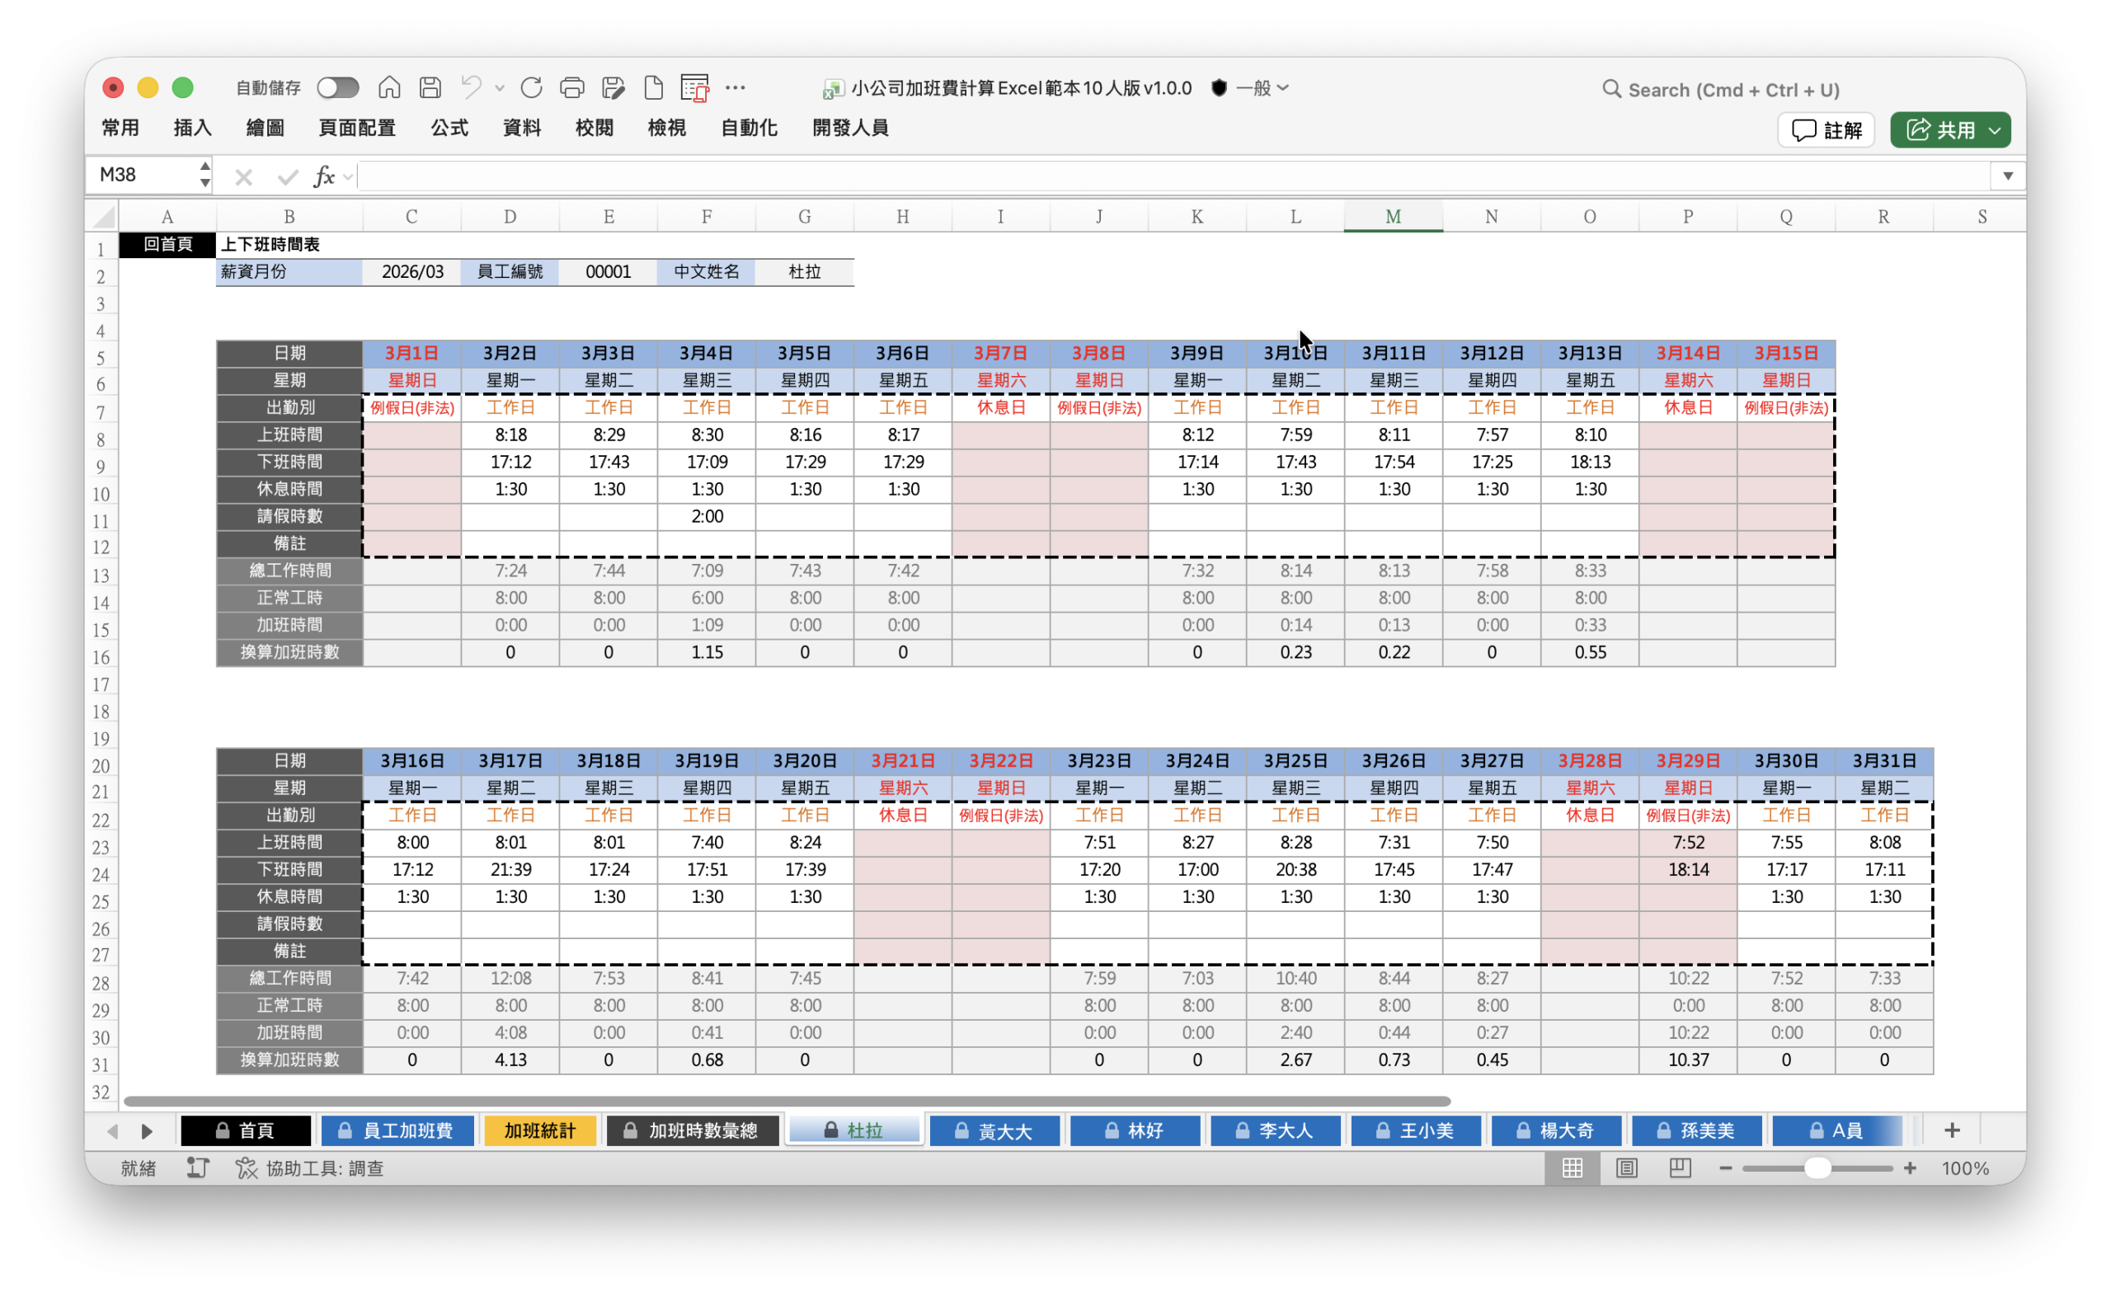Click the 回首頁 link cell
The width and height of the screenshot is (2111, 1297).
[x=167, y=244]
